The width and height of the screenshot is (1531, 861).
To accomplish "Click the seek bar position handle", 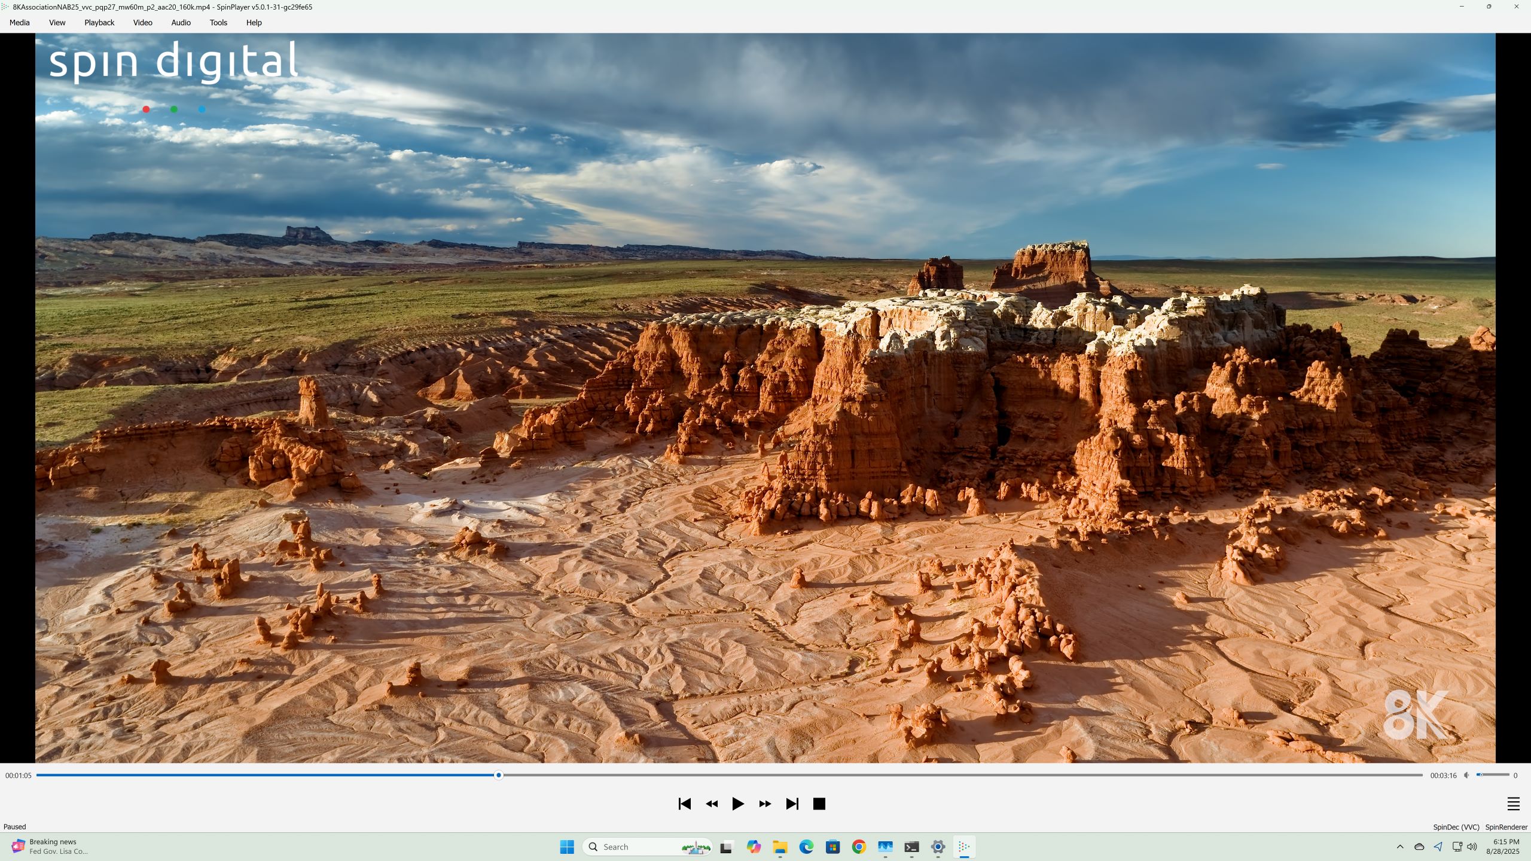I will pos(498,775).
